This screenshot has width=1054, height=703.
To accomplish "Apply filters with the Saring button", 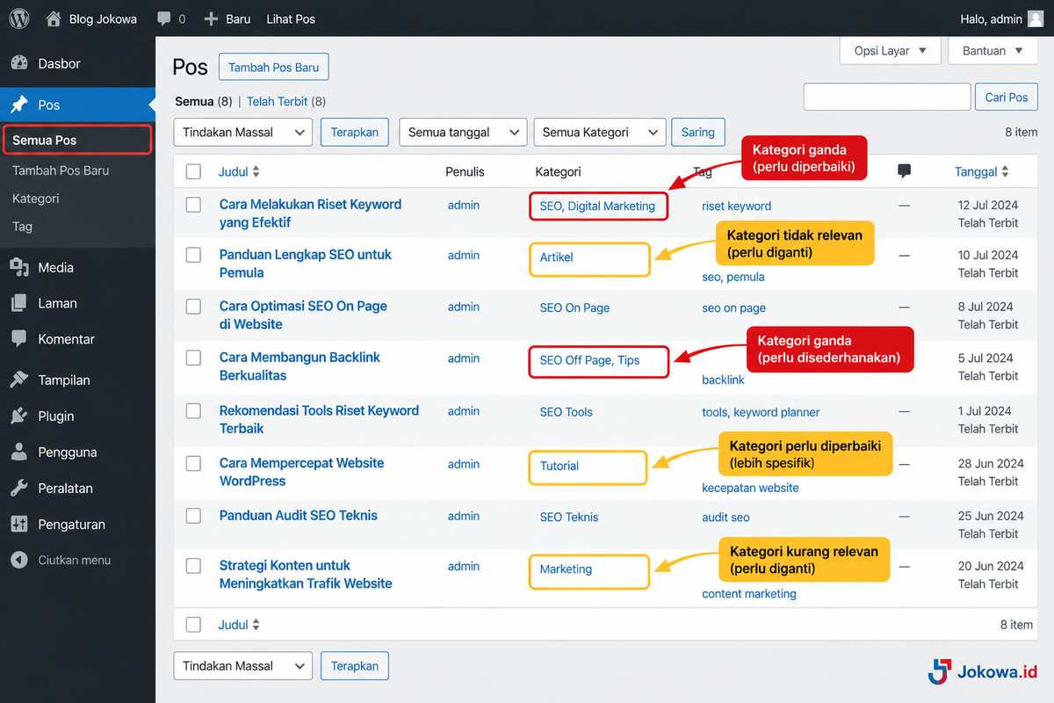I will 698,132.
